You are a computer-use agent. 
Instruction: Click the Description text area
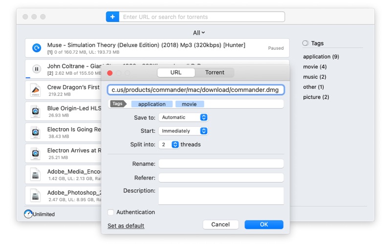pyautogui.click(x=221, y=196)
